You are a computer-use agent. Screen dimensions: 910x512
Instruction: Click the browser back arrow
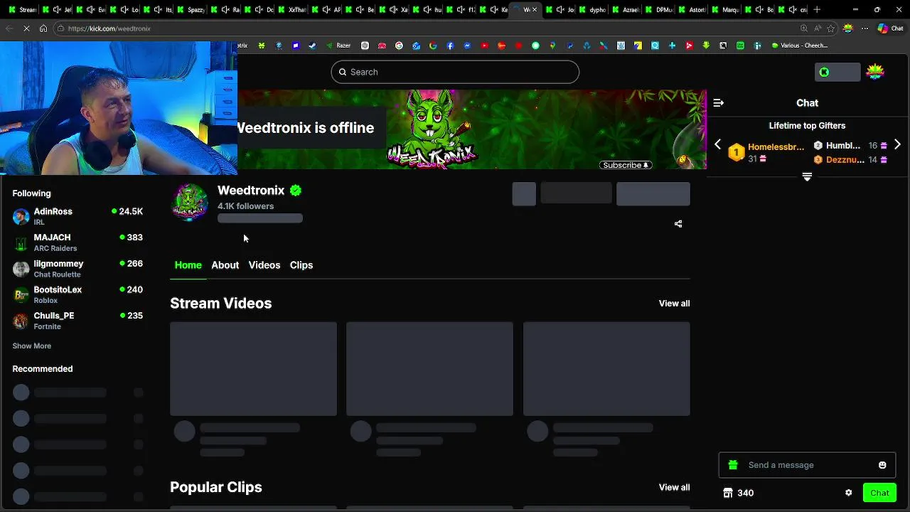9,28
